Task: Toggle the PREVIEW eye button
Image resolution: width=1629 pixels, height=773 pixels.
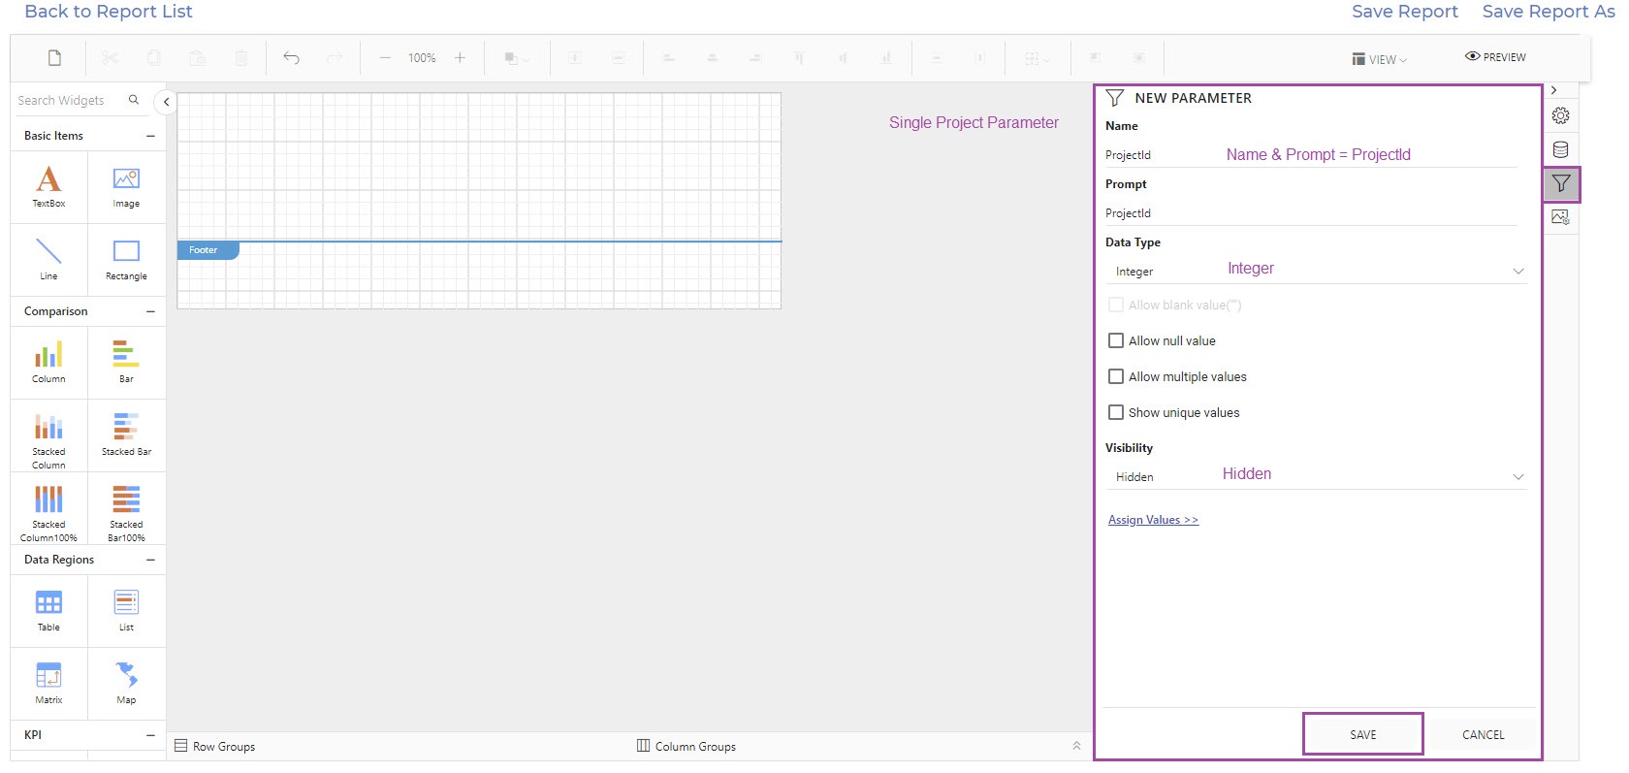Action: click(x=1495, y=57)
